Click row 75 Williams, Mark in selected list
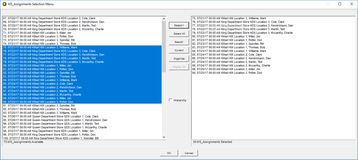 click(x=273, y=18)
